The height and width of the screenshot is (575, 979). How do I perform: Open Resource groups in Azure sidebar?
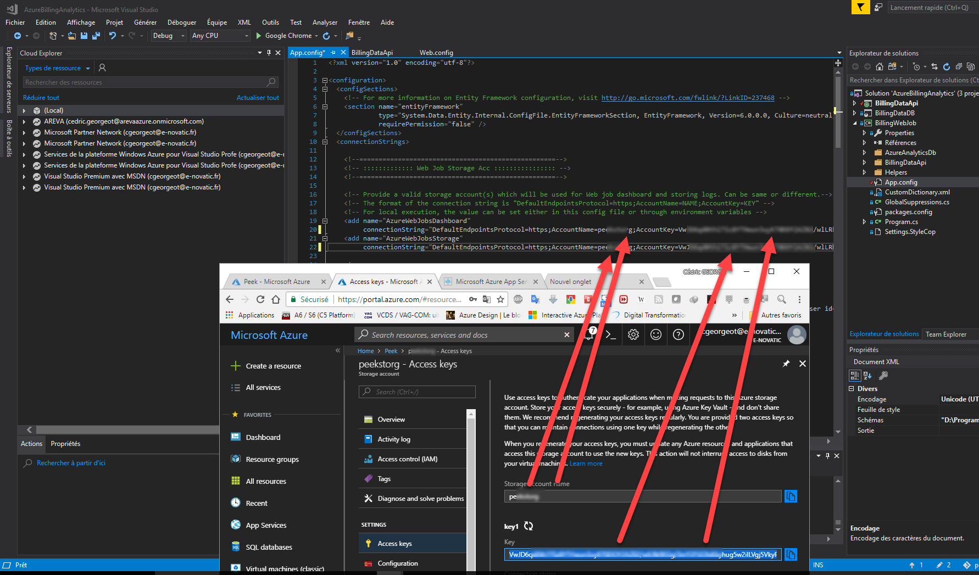click(272, 459)
